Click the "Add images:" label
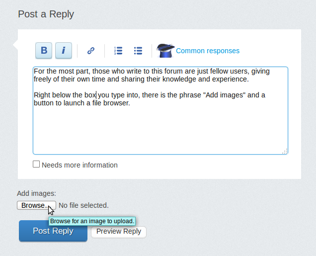316x256 pixels. coord(36,193)
